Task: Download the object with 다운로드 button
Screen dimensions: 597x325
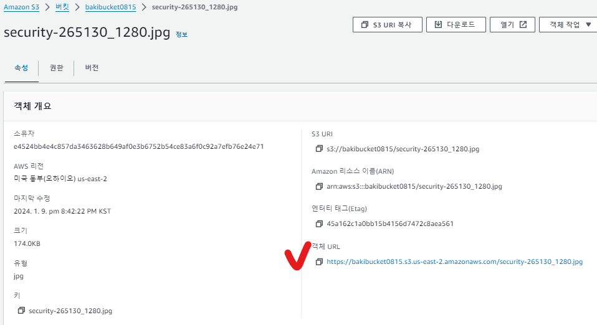Action: pos(456,25)
